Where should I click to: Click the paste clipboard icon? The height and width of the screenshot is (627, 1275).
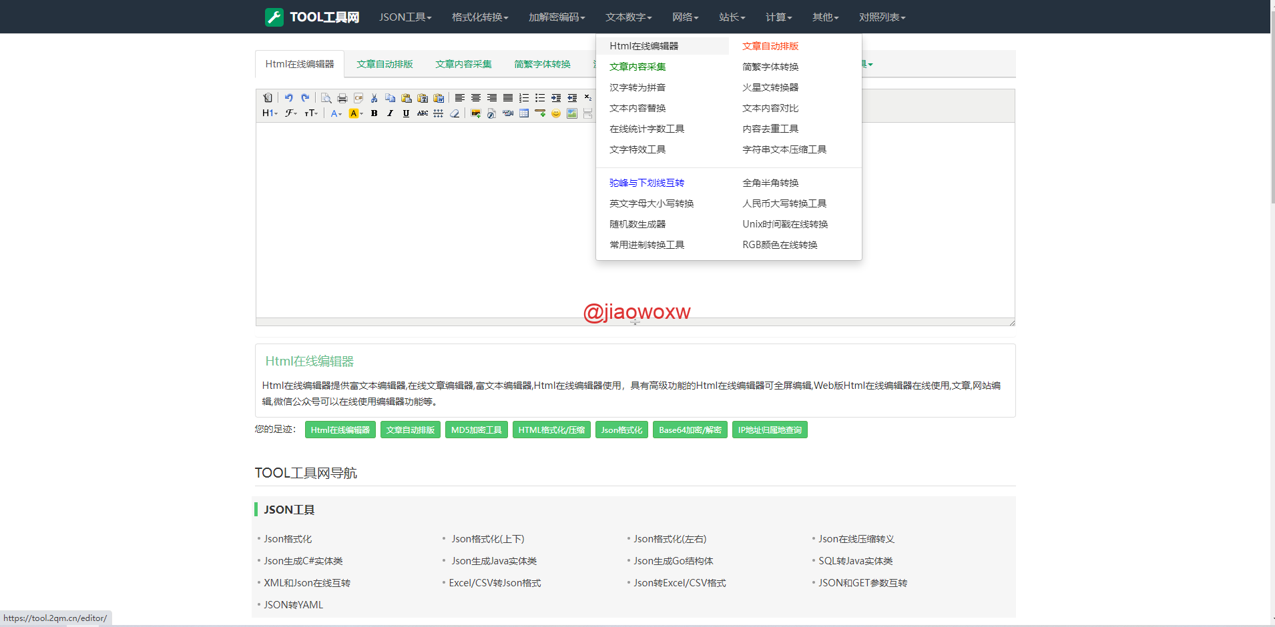407,98
